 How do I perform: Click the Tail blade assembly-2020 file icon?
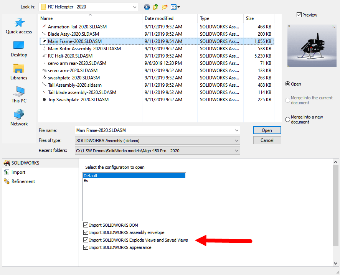click(44, 92)
